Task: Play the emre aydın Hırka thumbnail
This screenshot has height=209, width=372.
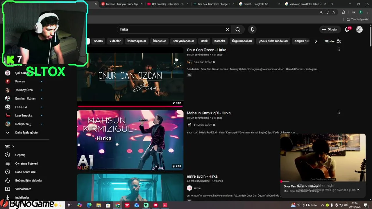Action: click(x=130, y=188)
